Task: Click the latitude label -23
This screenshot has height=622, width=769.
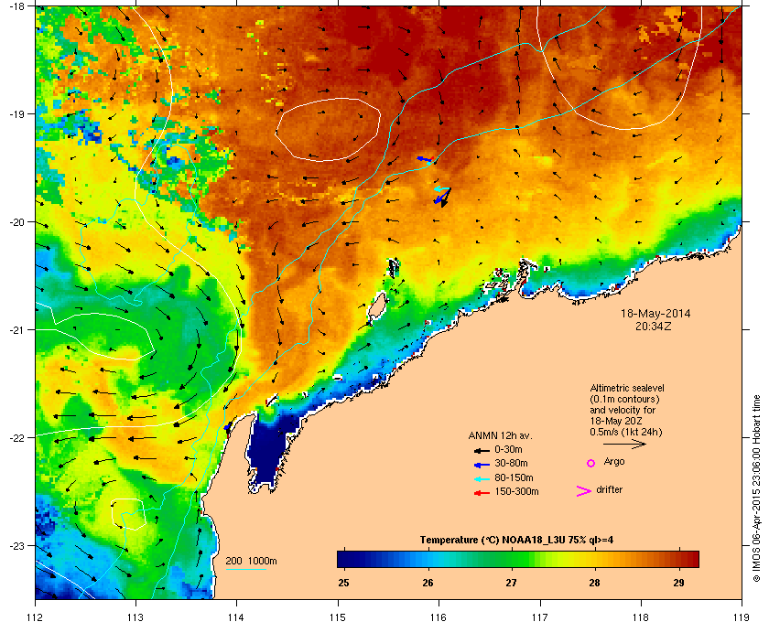Action: tap(16, 545)
